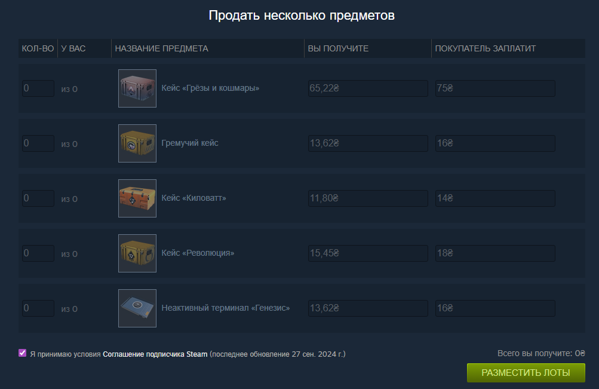The image size is (599, 389).
Task: Focus quantity field for «Киловатт» case
Action: [38, 198]
